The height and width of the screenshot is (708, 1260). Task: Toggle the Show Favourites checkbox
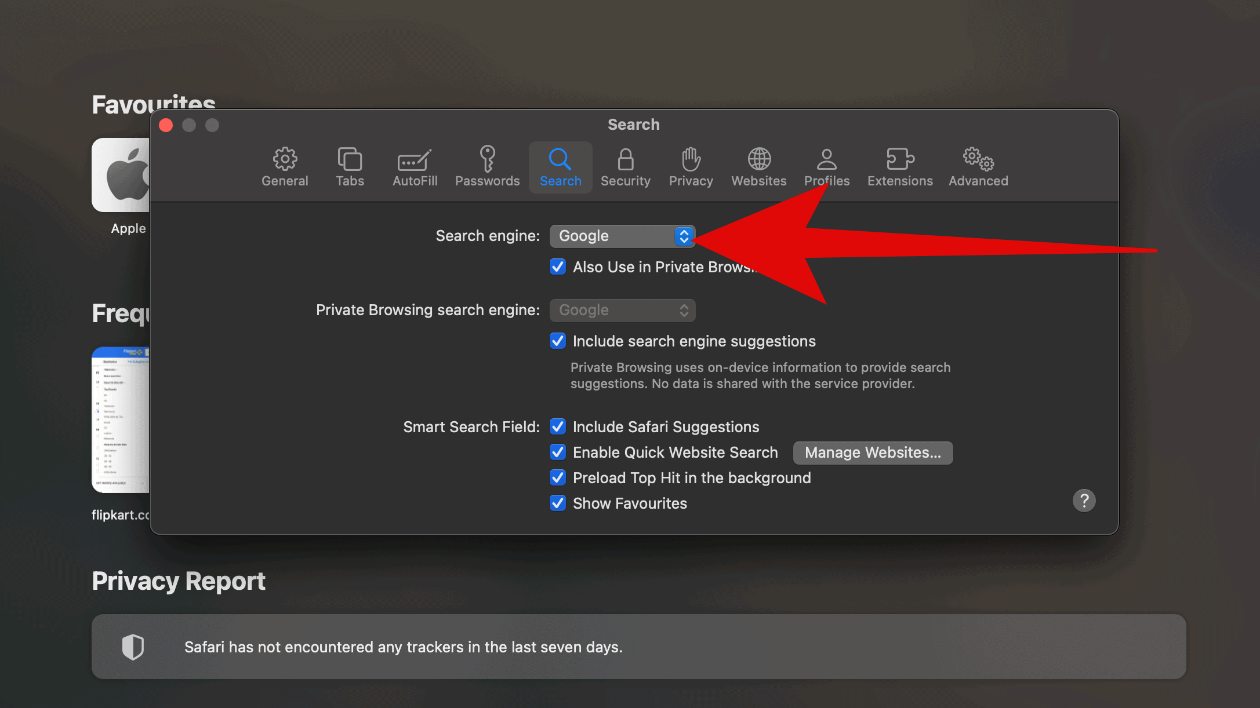(558, 503)
